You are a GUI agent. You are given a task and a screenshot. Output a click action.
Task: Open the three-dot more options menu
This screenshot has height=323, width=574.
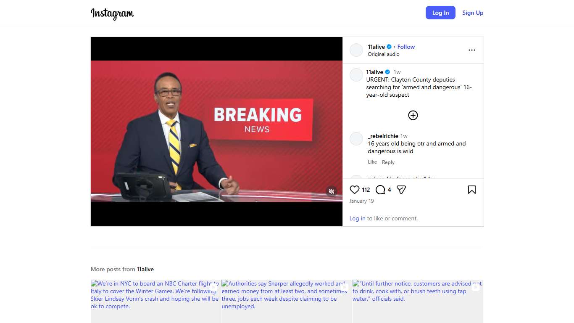pyautogui.click(x=471, y=50)
